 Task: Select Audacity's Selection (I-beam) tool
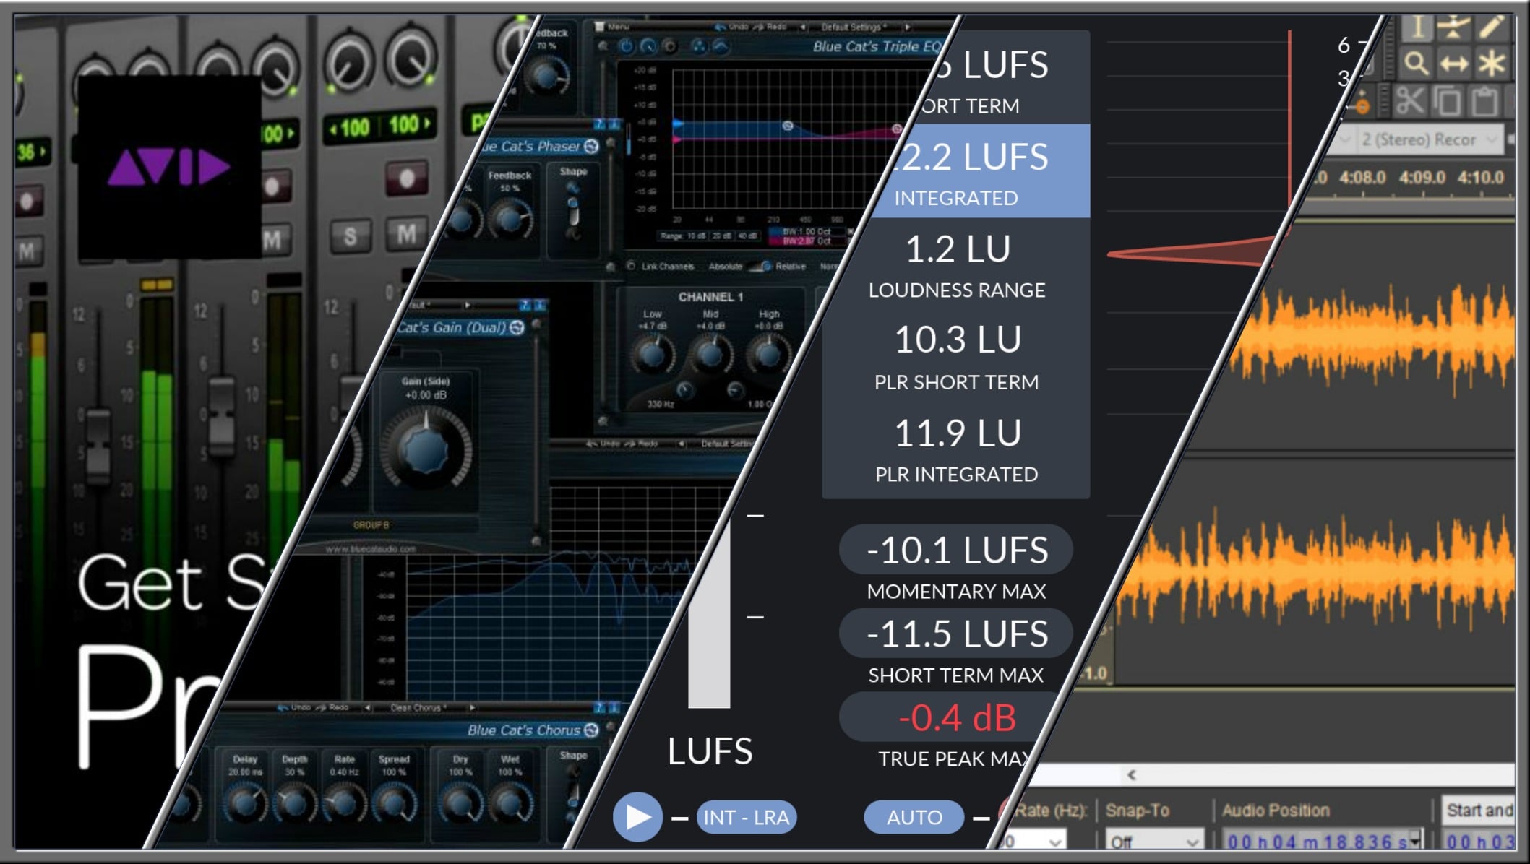(1418, 27)
